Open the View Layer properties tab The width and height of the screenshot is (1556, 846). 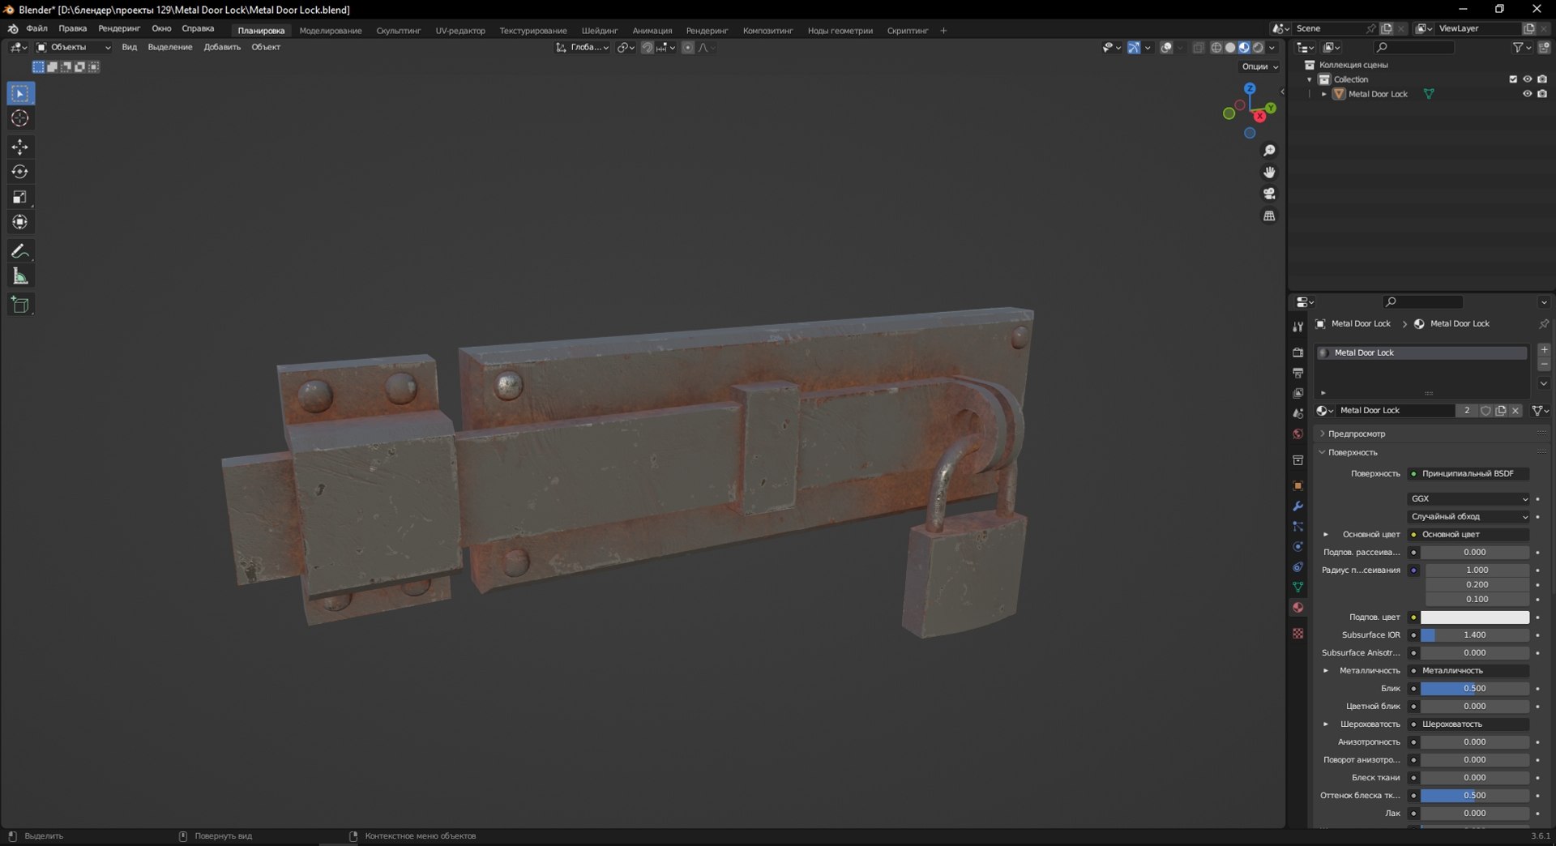[1297, 393]
